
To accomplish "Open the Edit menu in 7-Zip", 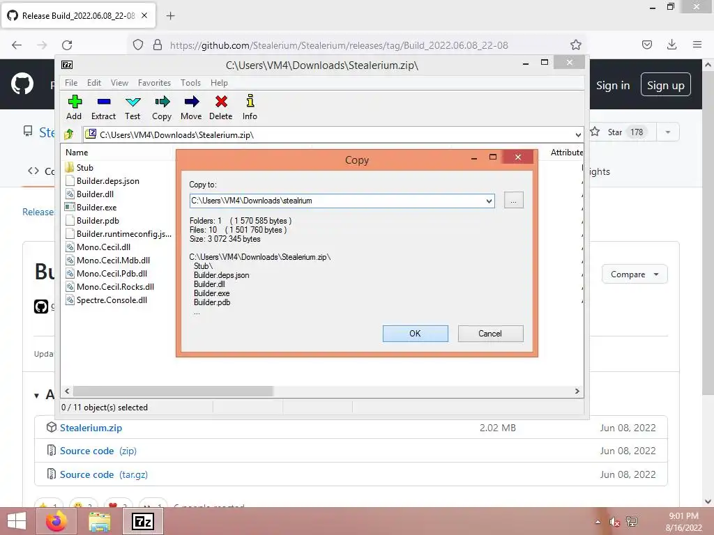I will 94,83.
